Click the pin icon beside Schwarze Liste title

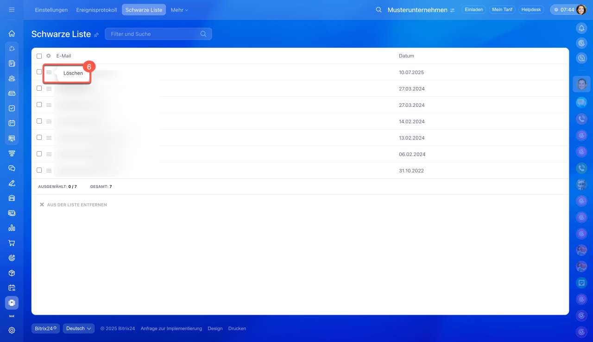96,35
